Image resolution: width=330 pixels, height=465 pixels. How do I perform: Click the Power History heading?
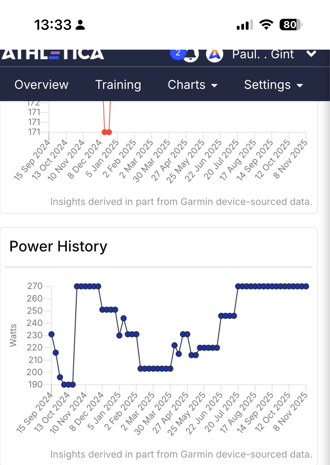point(58,247)
